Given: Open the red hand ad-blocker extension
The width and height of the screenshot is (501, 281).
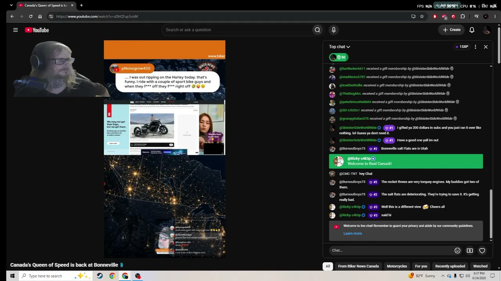Looking at the screenshot, I should (435, 16).
